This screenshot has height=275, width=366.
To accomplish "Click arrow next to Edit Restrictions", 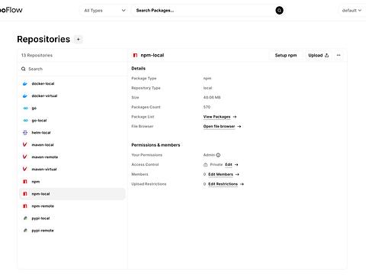I will (242, 184).
